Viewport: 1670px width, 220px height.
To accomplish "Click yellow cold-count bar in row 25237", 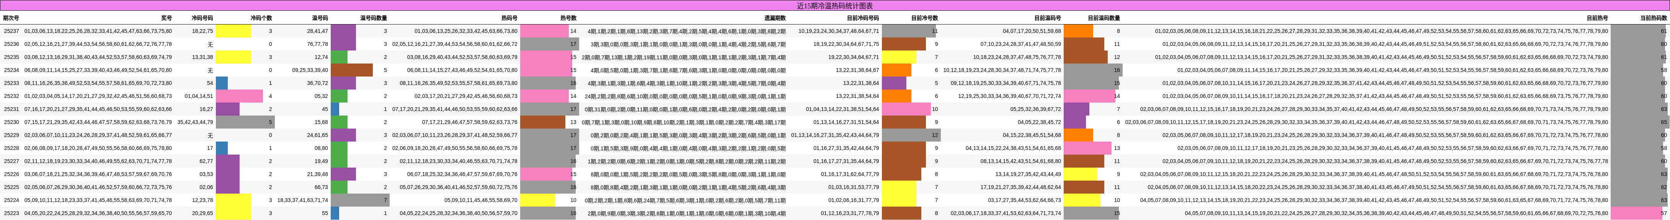I will click(233, 31).
